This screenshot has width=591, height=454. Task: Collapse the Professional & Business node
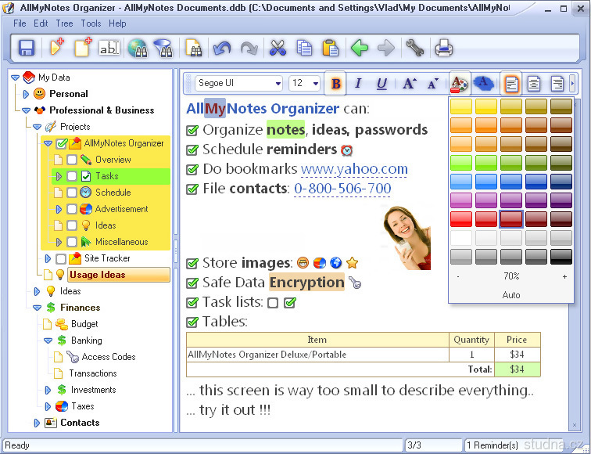click(x=26, y=110)
